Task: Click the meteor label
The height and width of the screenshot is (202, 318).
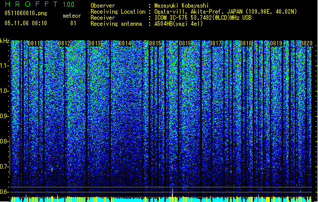Action: click(x=72, y=16)
